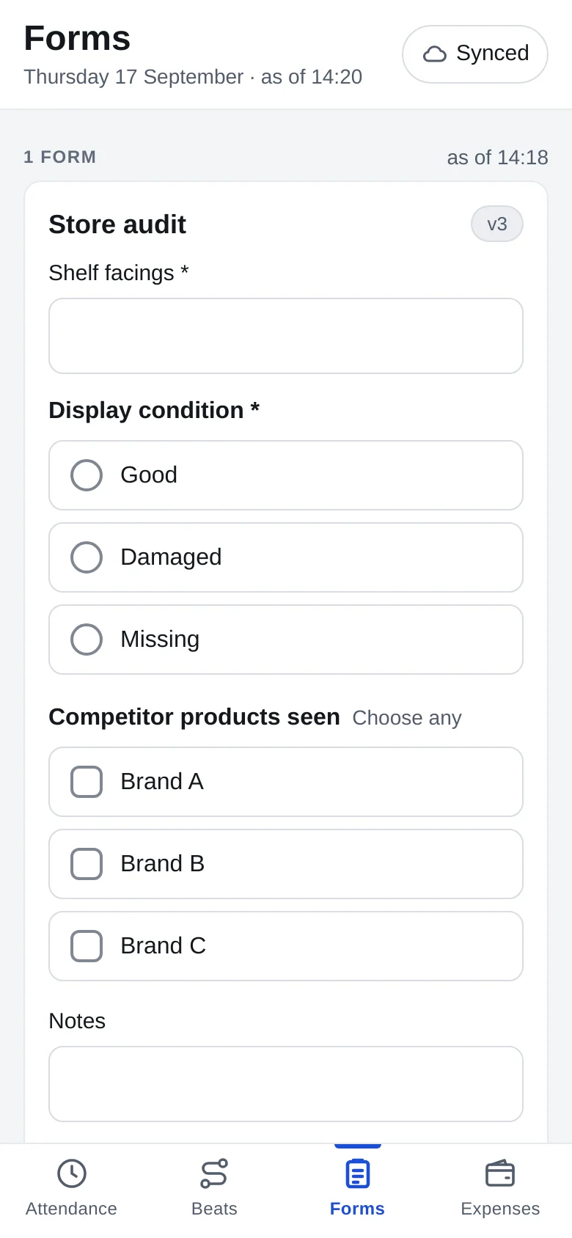Select the Forms clipboard icon
This screenshot has width=572, height=1238.
coord(357,1173)
